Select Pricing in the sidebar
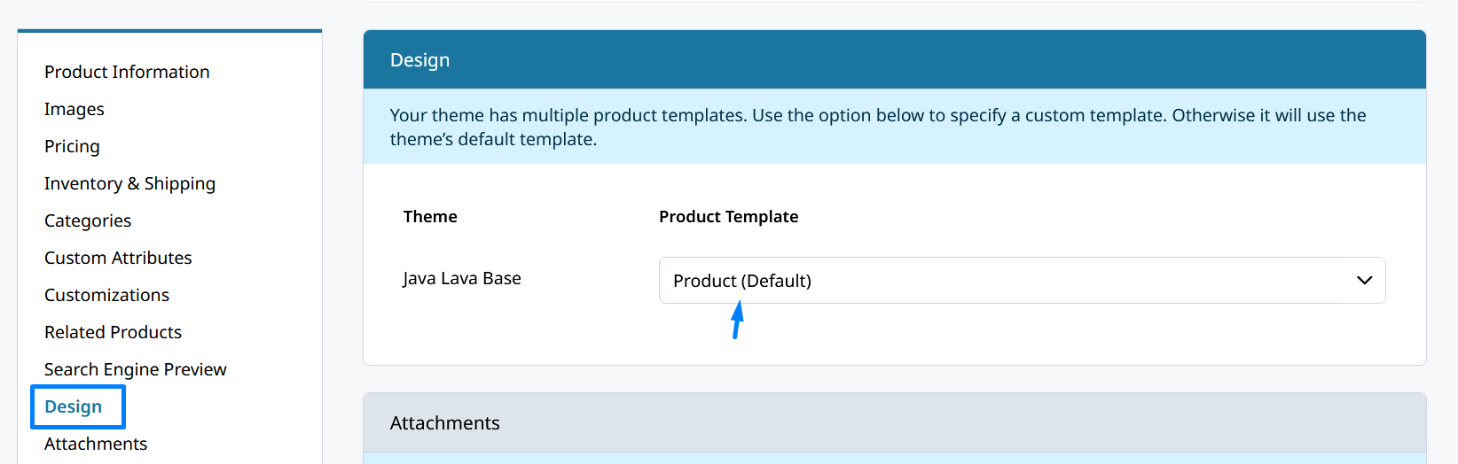Image resolution: width=1458 pixels, height=464 pixels. click(72, 146)
